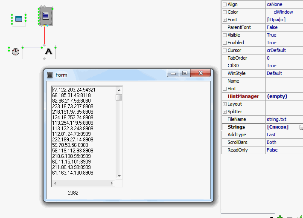Toggle the Align property checkbox
The height and width of the screenshot is (218, 303).
[x=225, y=4]
